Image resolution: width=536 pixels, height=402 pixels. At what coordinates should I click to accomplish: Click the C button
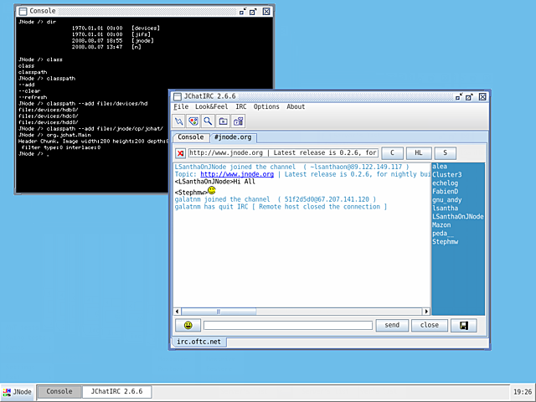(392, 152)
